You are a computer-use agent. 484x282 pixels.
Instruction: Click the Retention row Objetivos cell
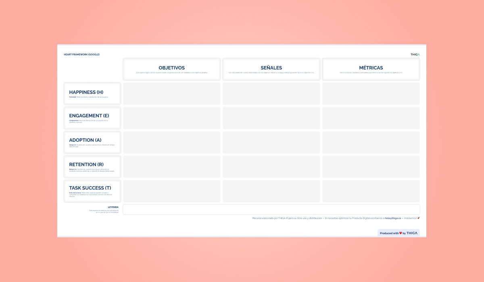click(x=172, y=167)
